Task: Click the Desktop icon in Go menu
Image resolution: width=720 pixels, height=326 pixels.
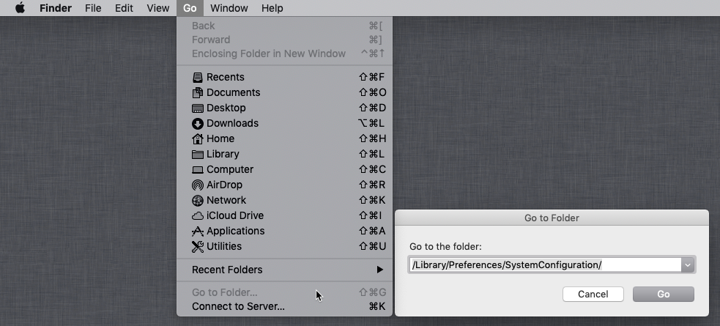Action: [198, 108]
